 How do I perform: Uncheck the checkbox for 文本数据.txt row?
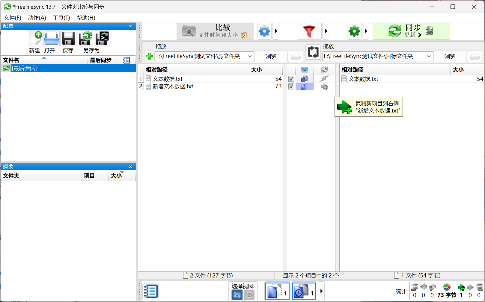pos(291,79)
